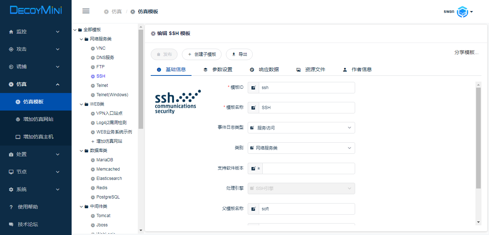Viewport: 489px width, 235px height.
Task: Click the DecoyMini logo
Action: 36,10
